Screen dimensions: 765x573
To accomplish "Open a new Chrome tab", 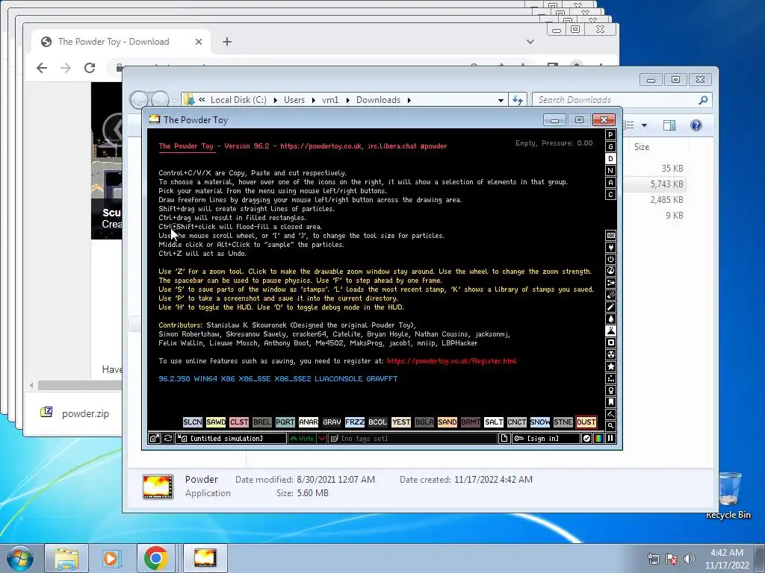I will 227,42.
